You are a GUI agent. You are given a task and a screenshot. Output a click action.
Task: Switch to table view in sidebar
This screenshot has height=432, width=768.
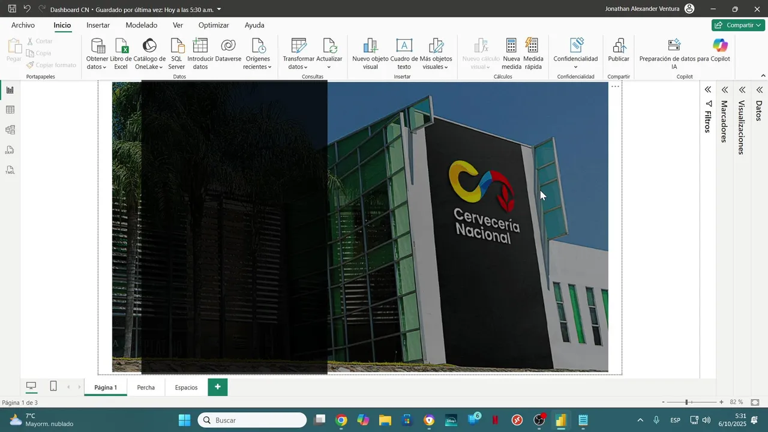pyautogui.click(x=10, y=110)
